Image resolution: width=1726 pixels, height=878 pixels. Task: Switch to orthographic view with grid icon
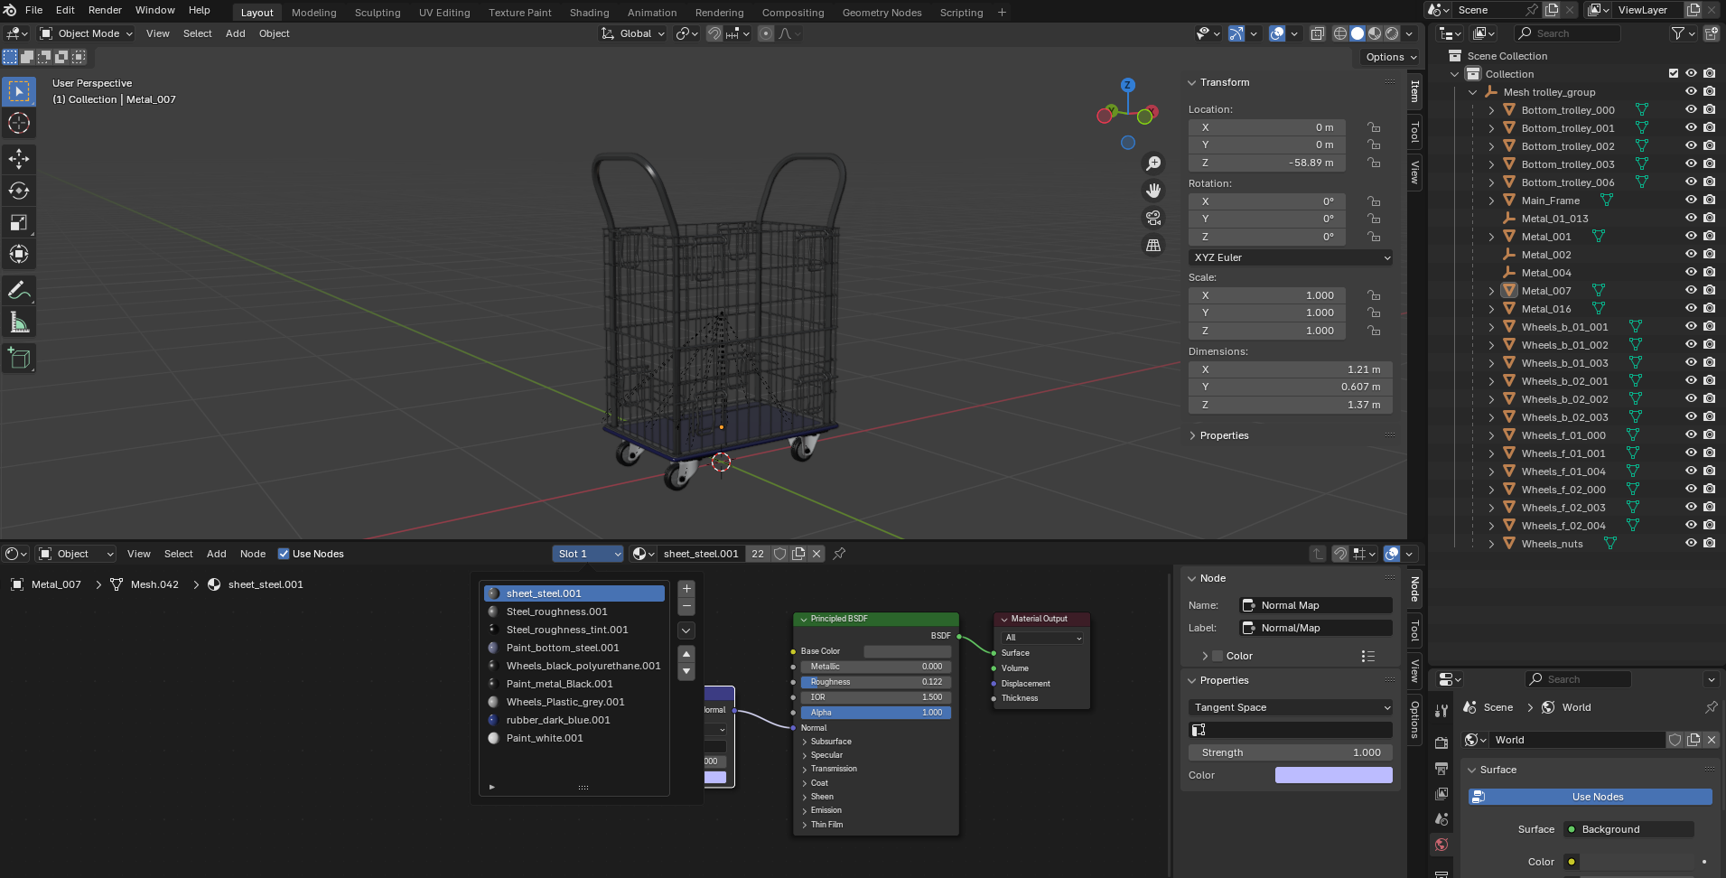pos(1153,246)
